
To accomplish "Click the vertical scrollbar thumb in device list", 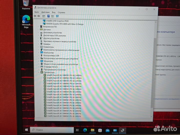I will tap(153, 73).
